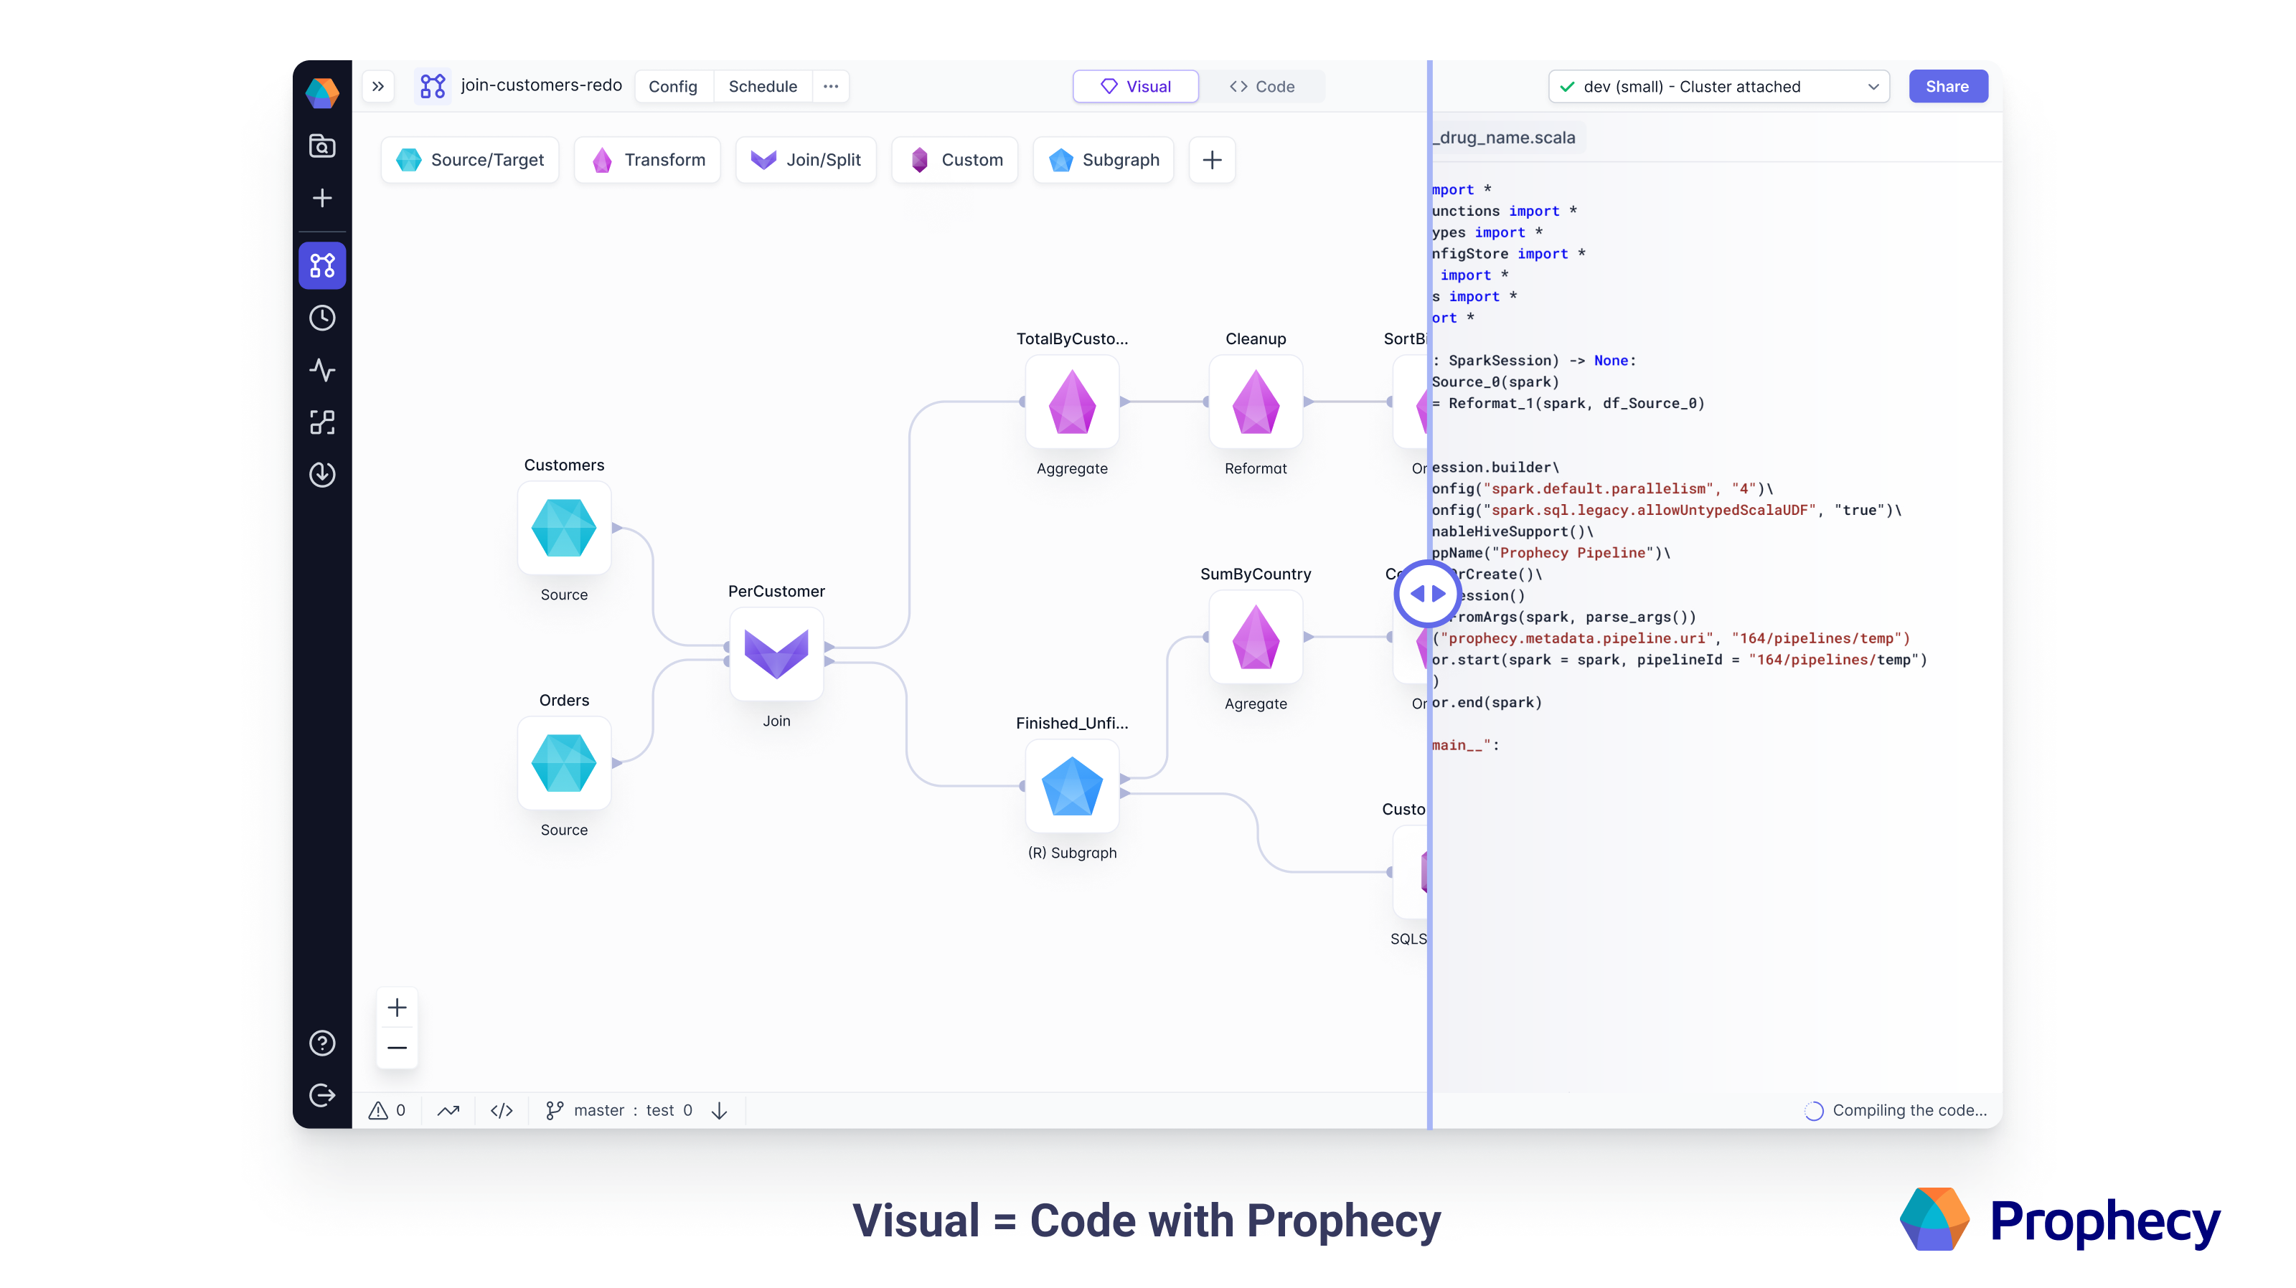Click the visual-code split slider handle
The height and width of the screenshot is (1288, 2296).
pos(1427,593)
